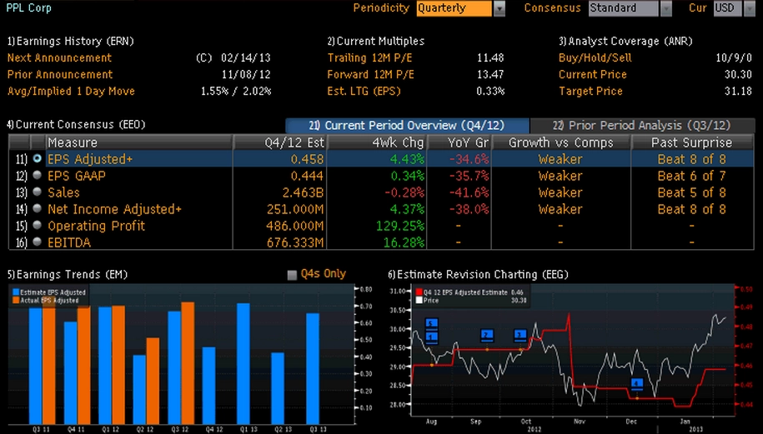Select the Sales row radio button
The image size is (763, 434).
pyautogui.click(x=37, y=192)
